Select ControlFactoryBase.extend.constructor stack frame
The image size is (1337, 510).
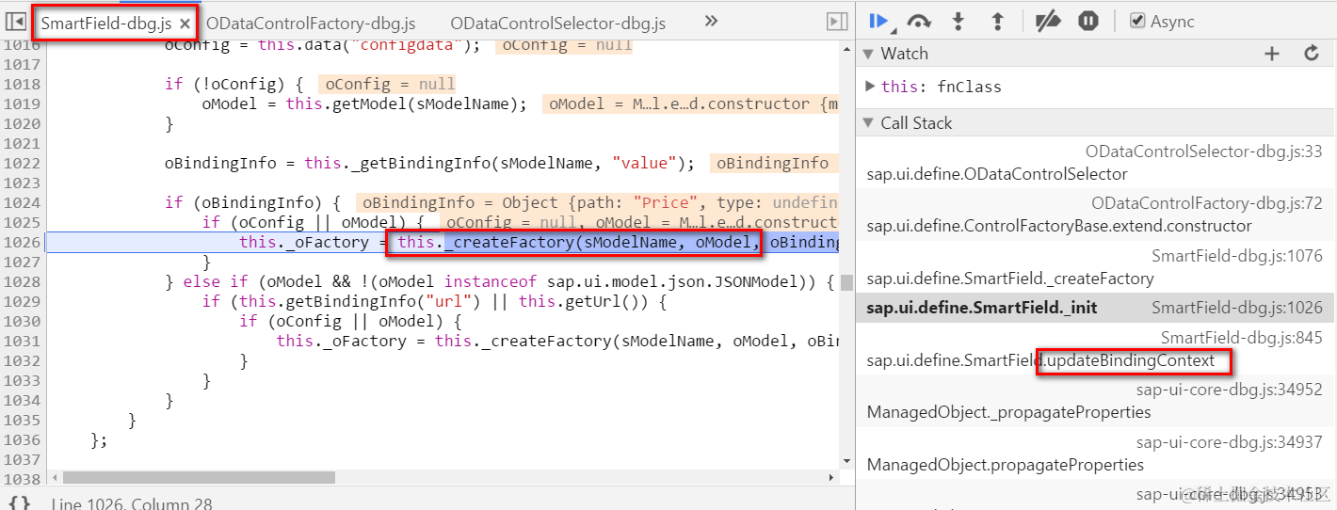tap(1096, 215)
